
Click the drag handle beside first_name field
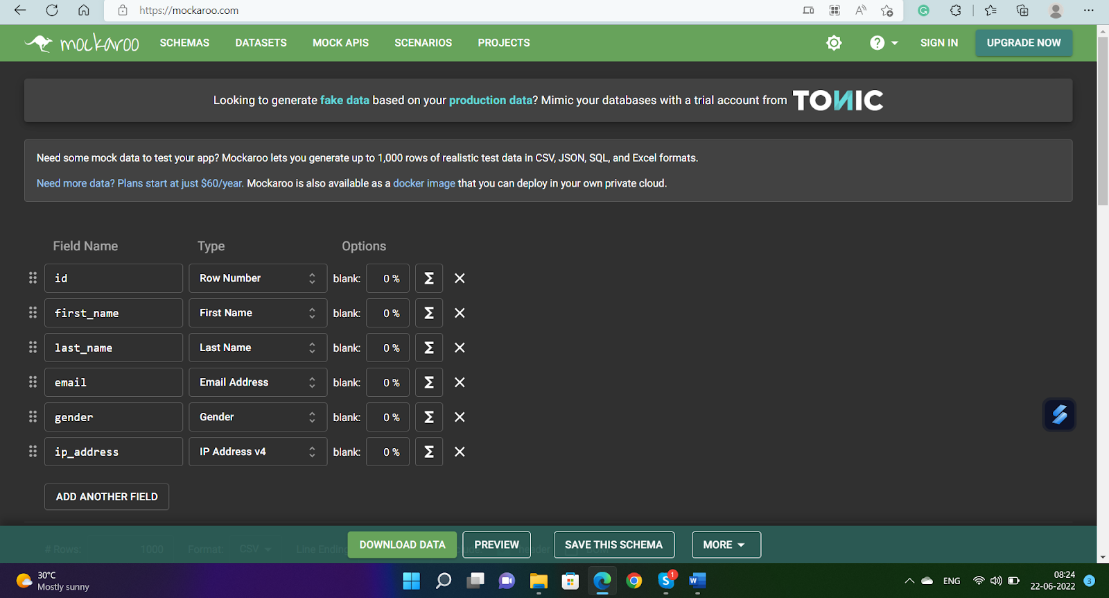33,313
